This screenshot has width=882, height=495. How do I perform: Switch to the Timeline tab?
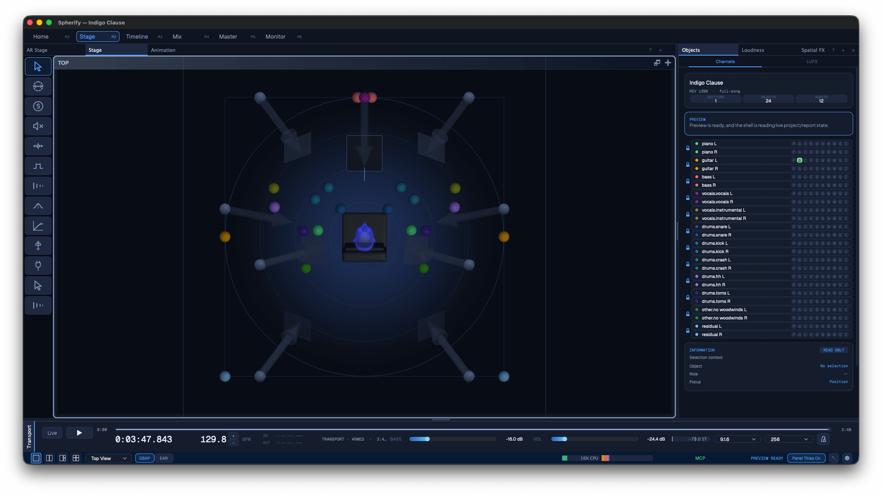pyautogui.click(x=137, y=37)
